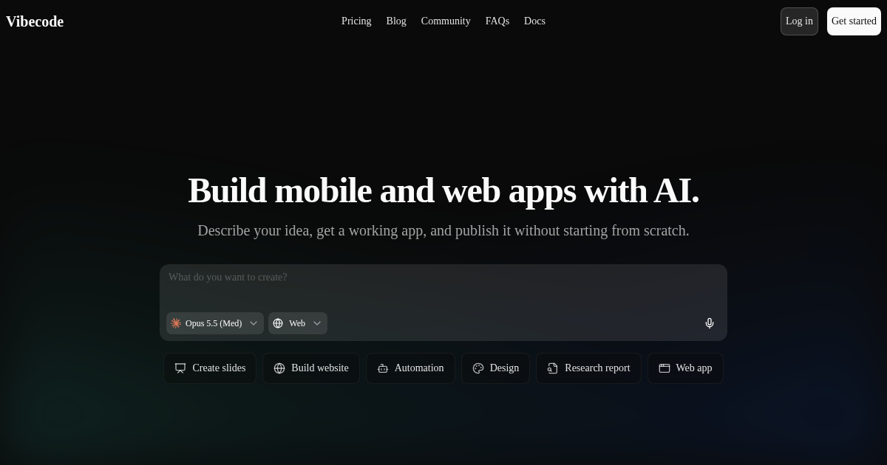
Task: Click the Get started button
Action: pyautogui.click(x=854, y=21)
